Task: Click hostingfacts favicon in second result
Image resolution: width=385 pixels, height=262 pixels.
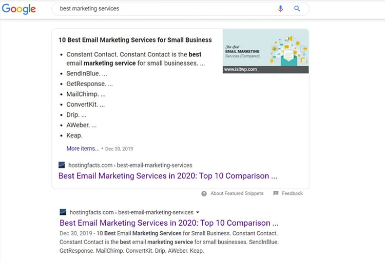Action: [x=63, y=212]
